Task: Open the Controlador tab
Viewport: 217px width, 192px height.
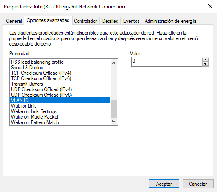Action: click(x=86, y=21)
